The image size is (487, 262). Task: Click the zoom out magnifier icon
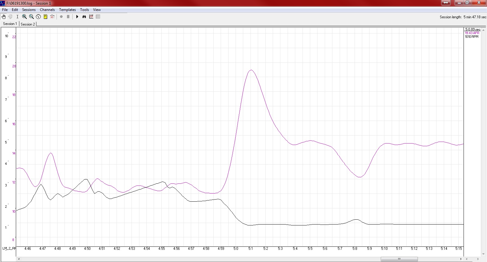pos(31,17)
